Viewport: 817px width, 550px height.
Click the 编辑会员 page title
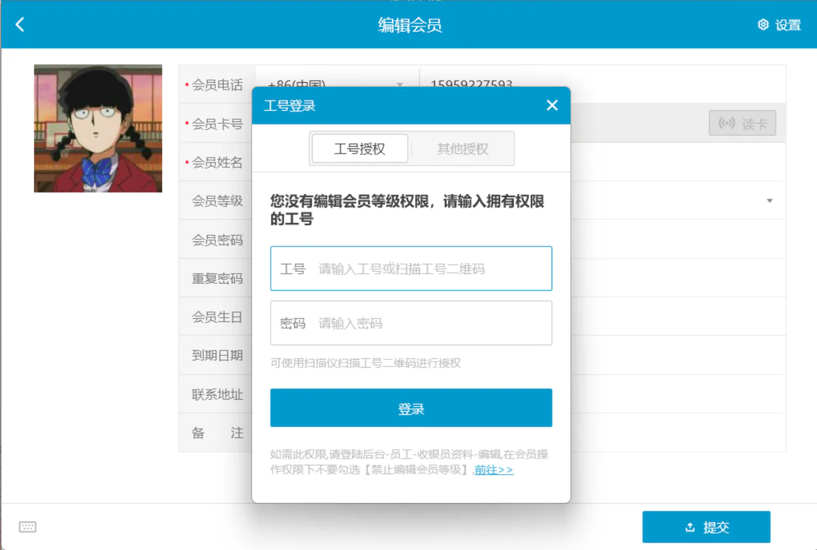pos(410,25)
